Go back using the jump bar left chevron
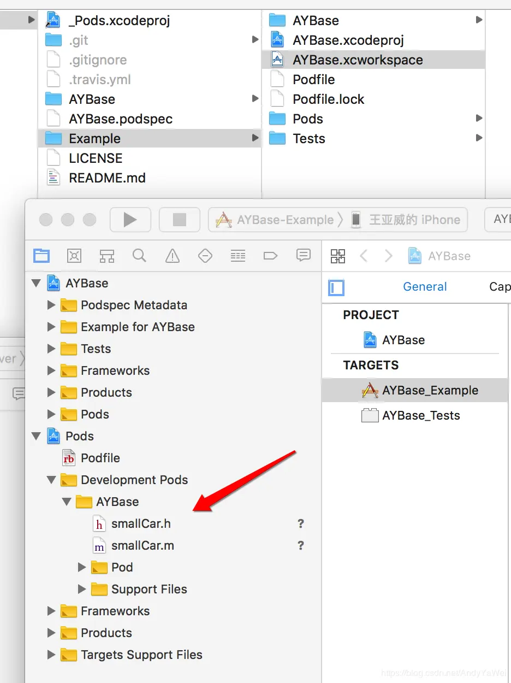Screen dimensions: 511x683 [x=364, y=256]
